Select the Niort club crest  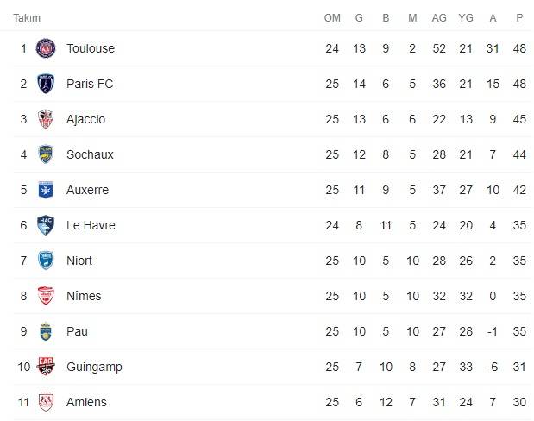pyautogui.click(x=46, y=261)
